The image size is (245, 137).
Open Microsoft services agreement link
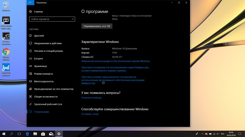[115, 69]
